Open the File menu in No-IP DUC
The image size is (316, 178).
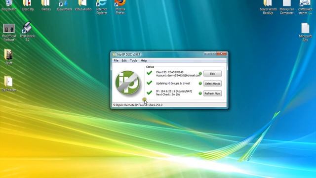116,60
